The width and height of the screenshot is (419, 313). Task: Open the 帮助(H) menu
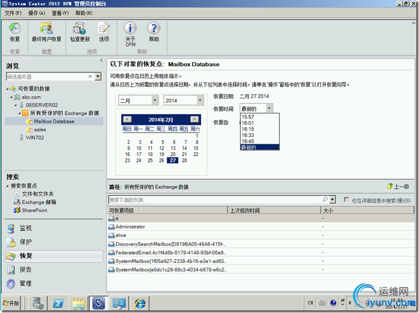click(84, 13)
